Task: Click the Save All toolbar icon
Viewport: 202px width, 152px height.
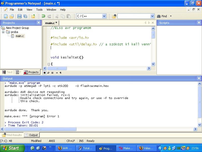Action: [26, 16]
